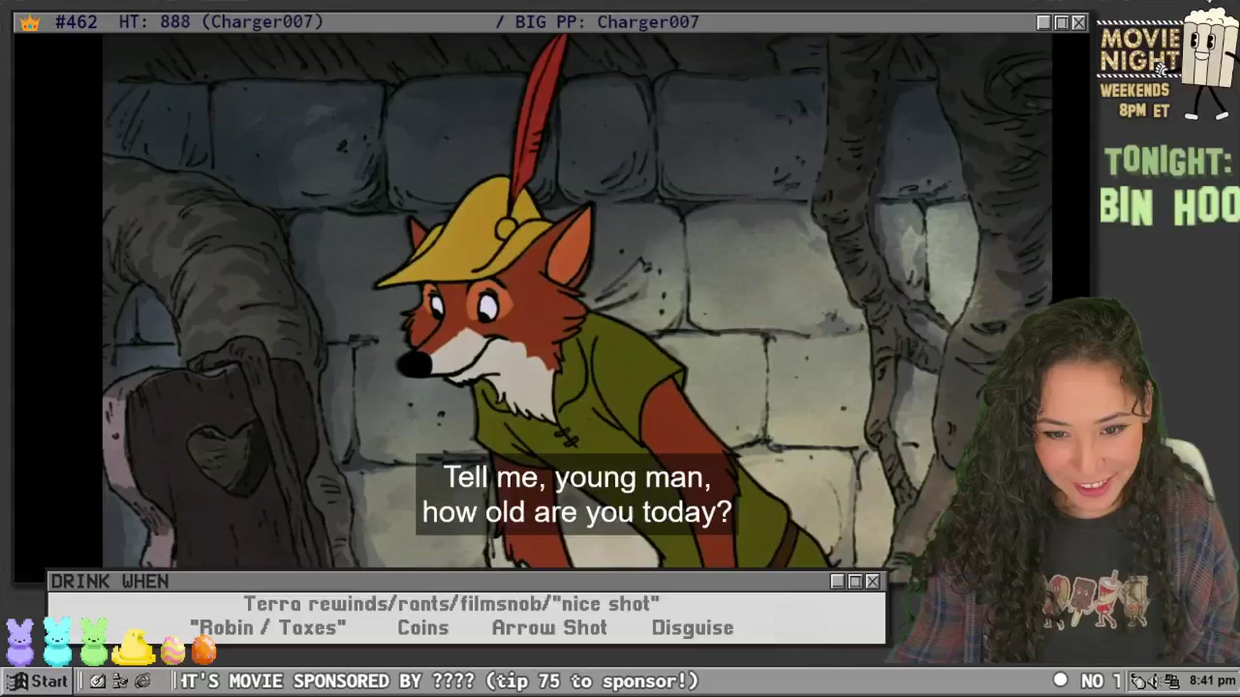Maximize the movie player window
Image resolution: width=1240 pixels, height=697 pixels.
[x=1061, y=23]
